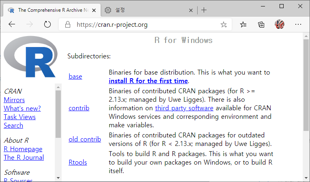Go back using the browser back arrow
The image size is (310, 182).
click(x=12, y=24)
